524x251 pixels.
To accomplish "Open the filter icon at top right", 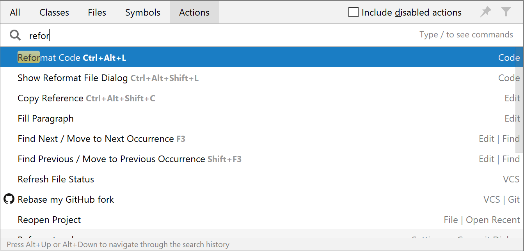I will pos(506,12).
